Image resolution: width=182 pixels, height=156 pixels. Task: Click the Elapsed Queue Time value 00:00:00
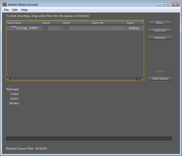coord(41,148)
